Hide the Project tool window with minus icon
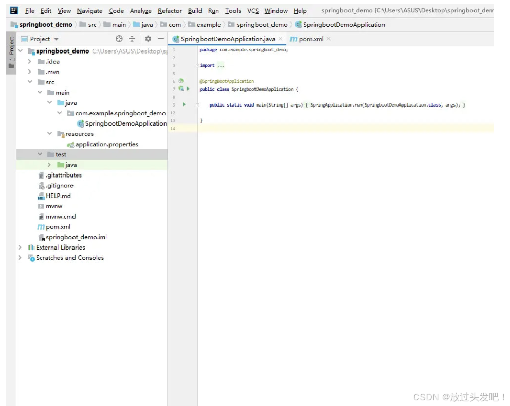 (160, 38)
